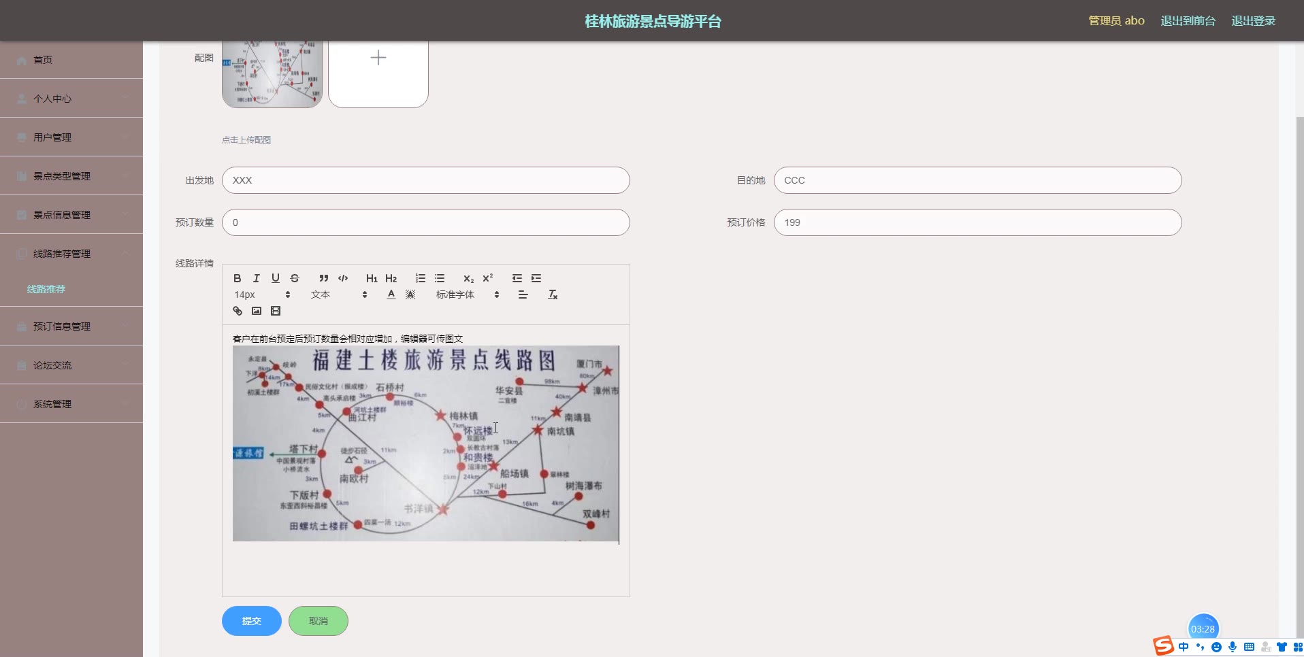Click the 管理员 abo account label
This screenshot has width=1304, height=657.
tap(1116, 21)
